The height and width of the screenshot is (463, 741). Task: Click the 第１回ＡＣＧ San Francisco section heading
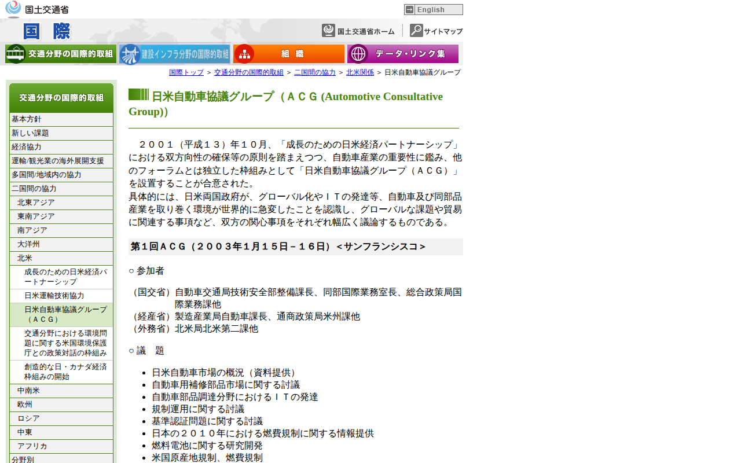click(x=296, y=247)
